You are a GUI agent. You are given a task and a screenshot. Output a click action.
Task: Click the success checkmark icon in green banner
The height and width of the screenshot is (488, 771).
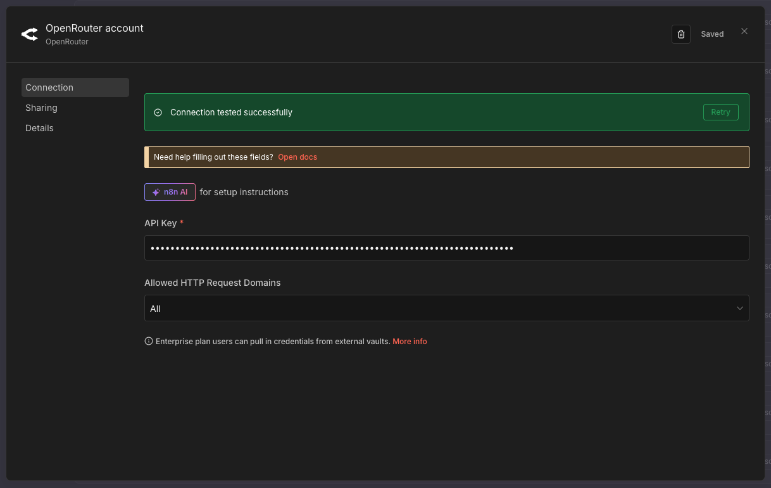point(158,112)
